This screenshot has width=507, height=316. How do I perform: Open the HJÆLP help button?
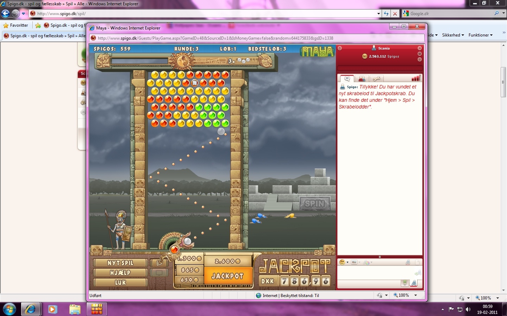[120, 272]
